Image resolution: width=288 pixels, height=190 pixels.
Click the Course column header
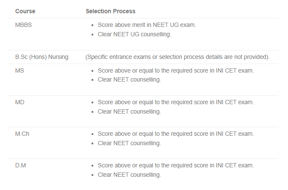pyautogui.click(x=25, y=11)
